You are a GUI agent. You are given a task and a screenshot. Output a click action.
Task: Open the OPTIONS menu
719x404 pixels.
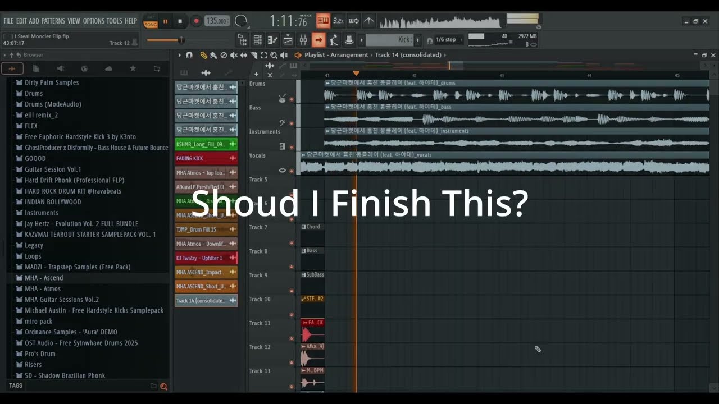(x=94, y=21)
